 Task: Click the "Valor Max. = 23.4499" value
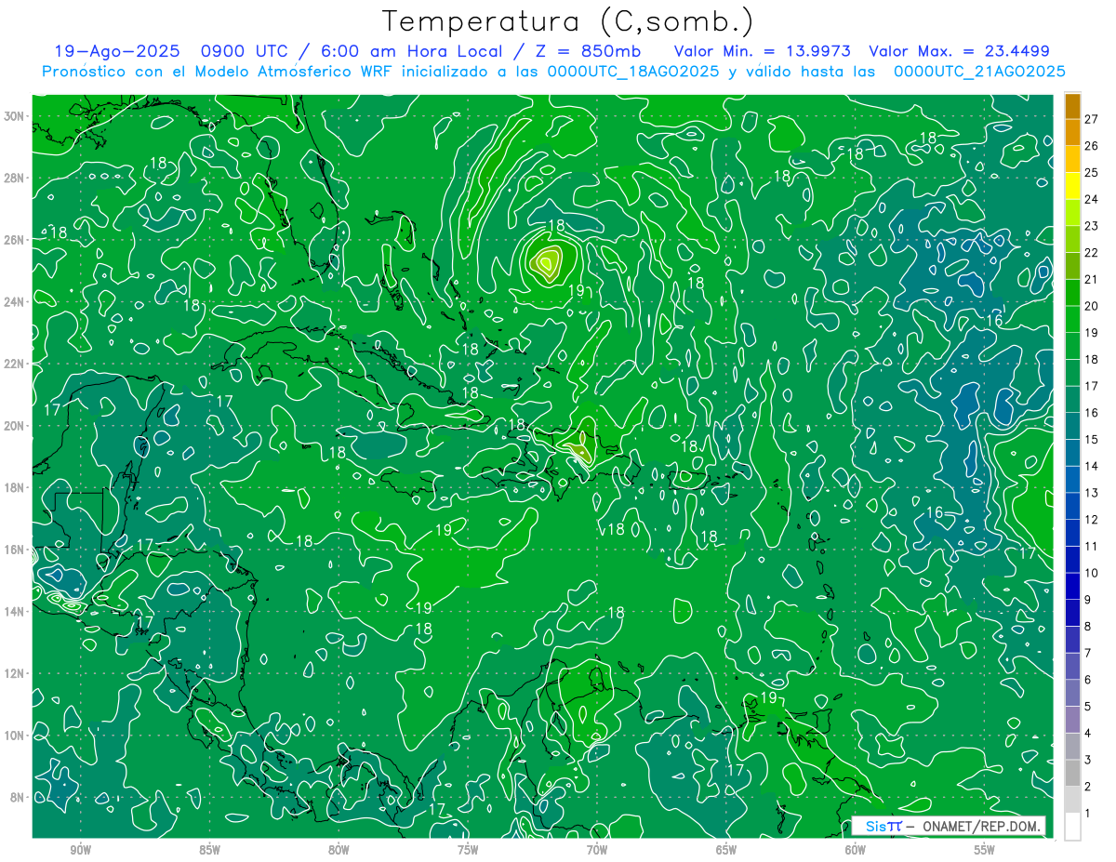tap(959, 51)
